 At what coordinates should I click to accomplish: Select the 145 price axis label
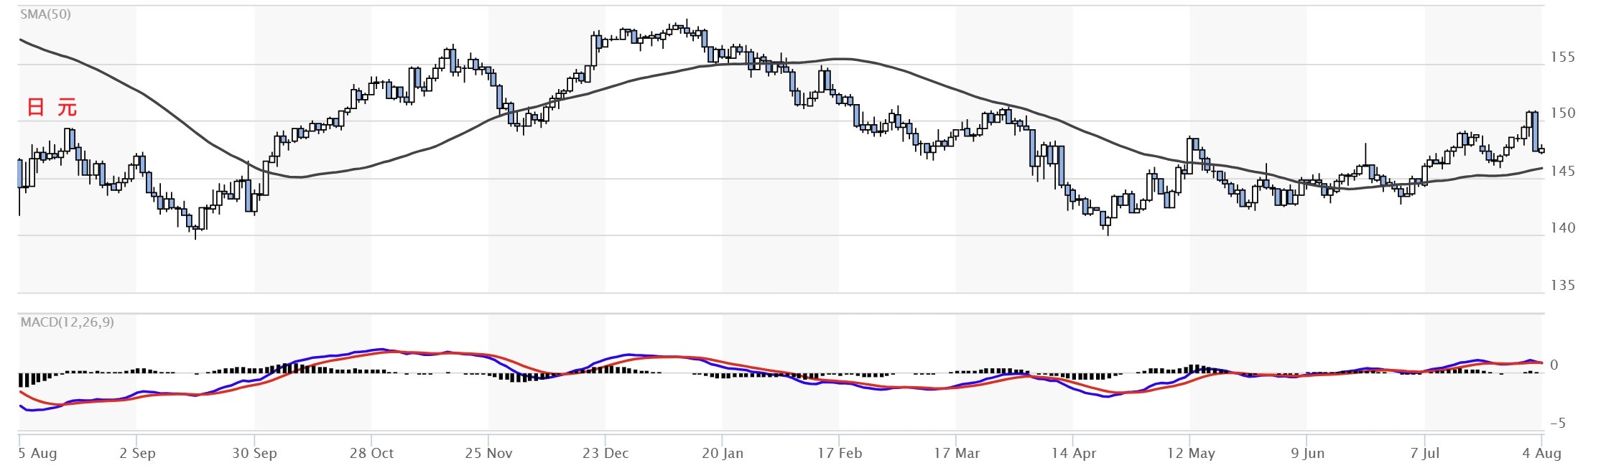pos(1563,172)
